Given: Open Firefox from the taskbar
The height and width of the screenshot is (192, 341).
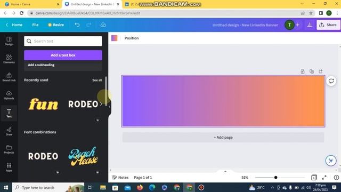Looking at the screenshot, I should [x=140, y=187].
